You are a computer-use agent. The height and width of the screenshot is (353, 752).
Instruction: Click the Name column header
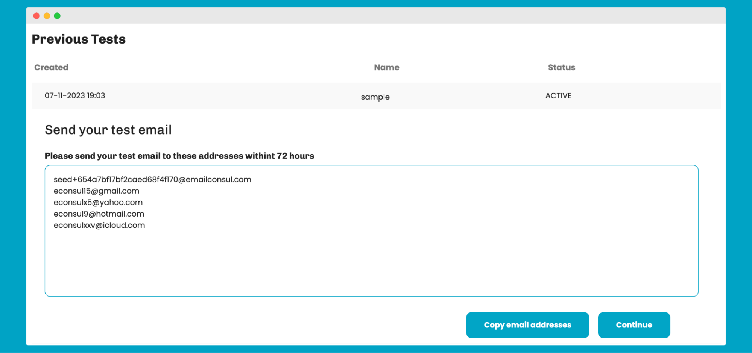[x=387, y=67]
